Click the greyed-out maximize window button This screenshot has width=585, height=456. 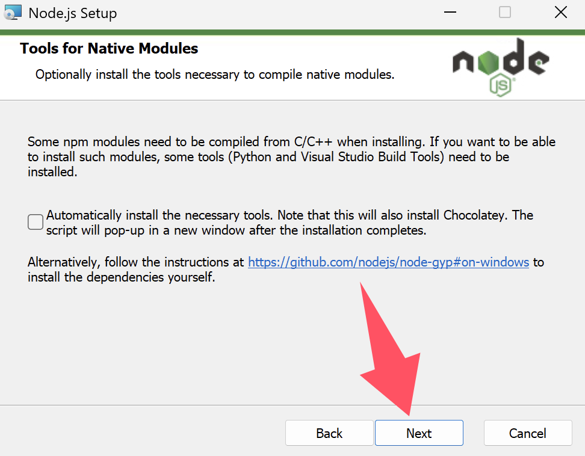pyautogui.click(x=505, y=13)
